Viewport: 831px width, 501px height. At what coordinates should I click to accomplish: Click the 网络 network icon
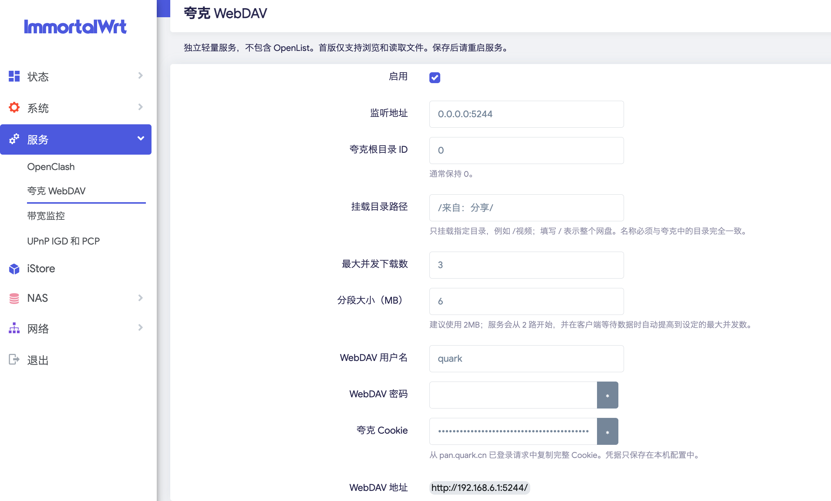(14, 328)
